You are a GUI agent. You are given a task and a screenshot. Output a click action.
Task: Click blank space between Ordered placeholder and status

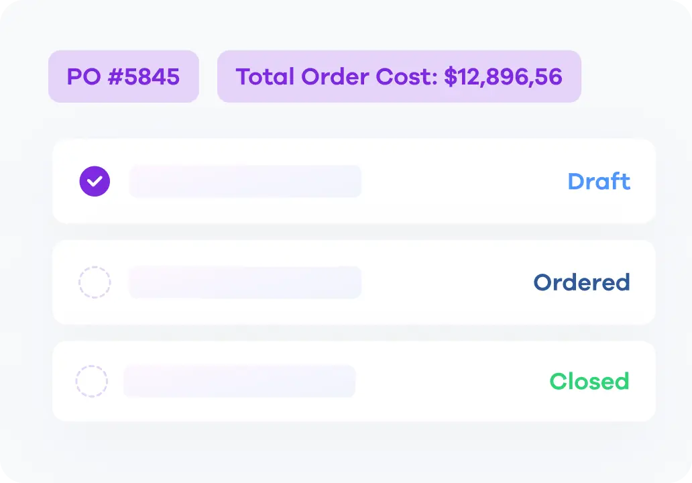point(446,282)
